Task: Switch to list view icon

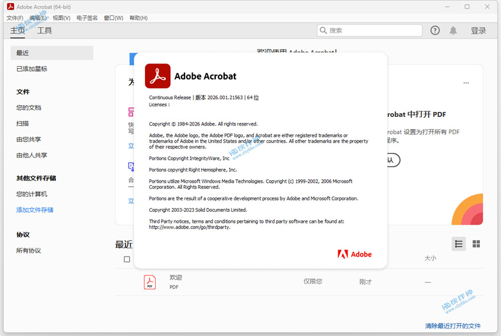Action: (x=459, y=244)
